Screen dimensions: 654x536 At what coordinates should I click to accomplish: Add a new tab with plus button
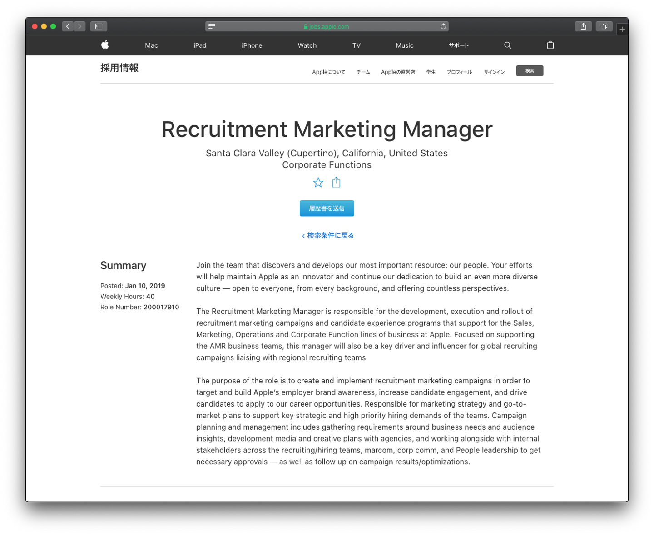click(x=622, y=29)
